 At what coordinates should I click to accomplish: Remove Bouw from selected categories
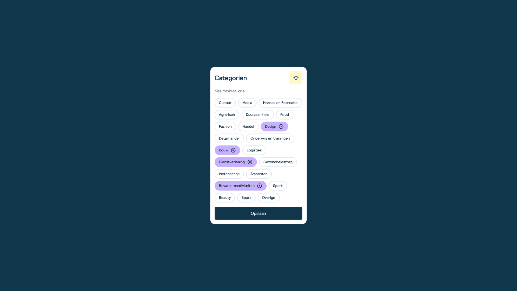(233, 150)
